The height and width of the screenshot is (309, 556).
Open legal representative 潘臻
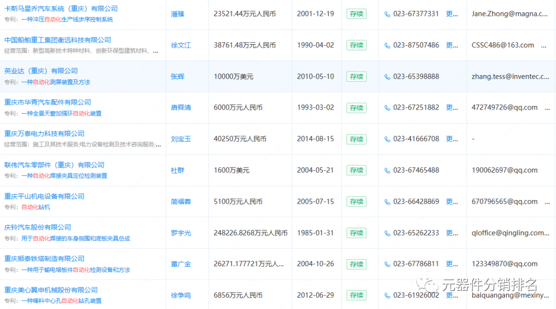[x=177, y=14]
